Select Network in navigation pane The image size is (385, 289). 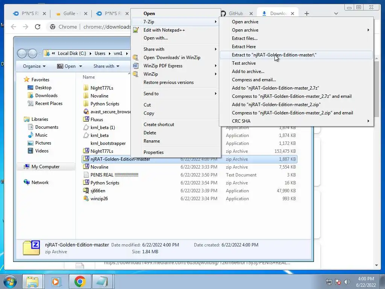click(40, 183)
